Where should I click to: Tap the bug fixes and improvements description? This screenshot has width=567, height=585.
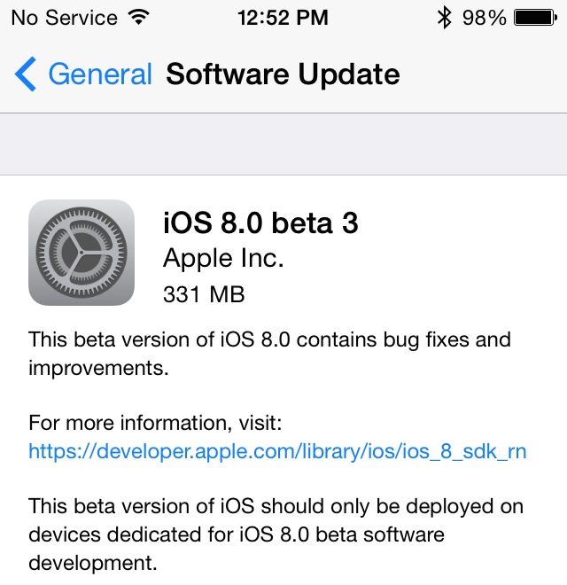269,353
